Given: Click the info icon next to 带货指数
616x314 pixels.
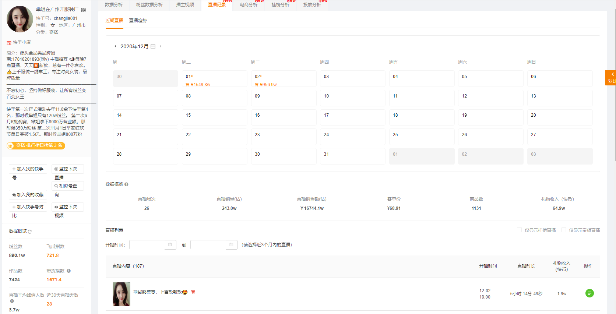Looking at the screenshot, I should [69, 271].
